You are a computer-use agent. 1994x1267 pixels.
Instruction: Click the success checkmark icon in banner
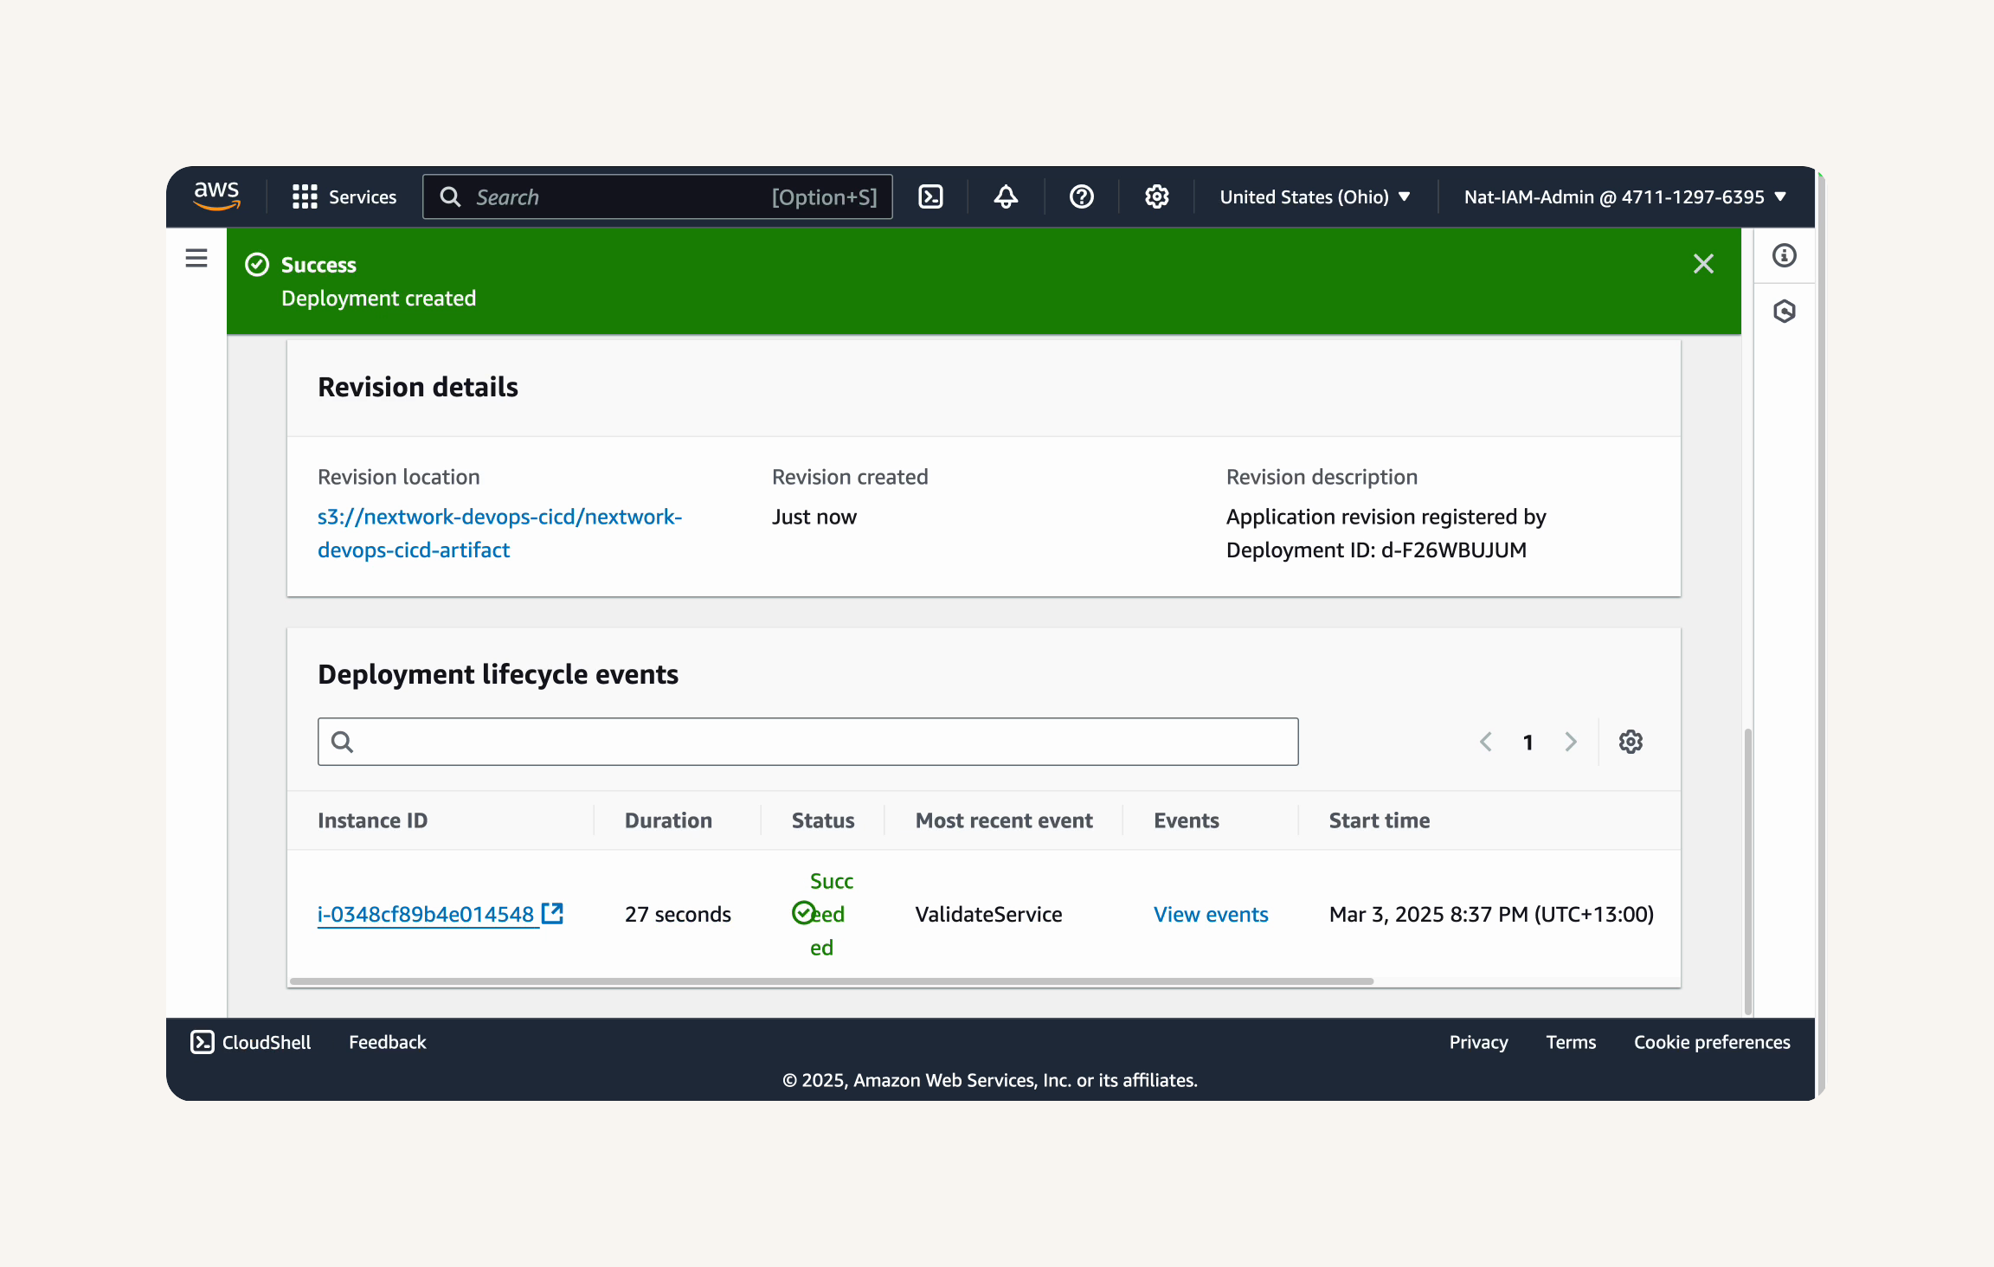pos(257,264)
